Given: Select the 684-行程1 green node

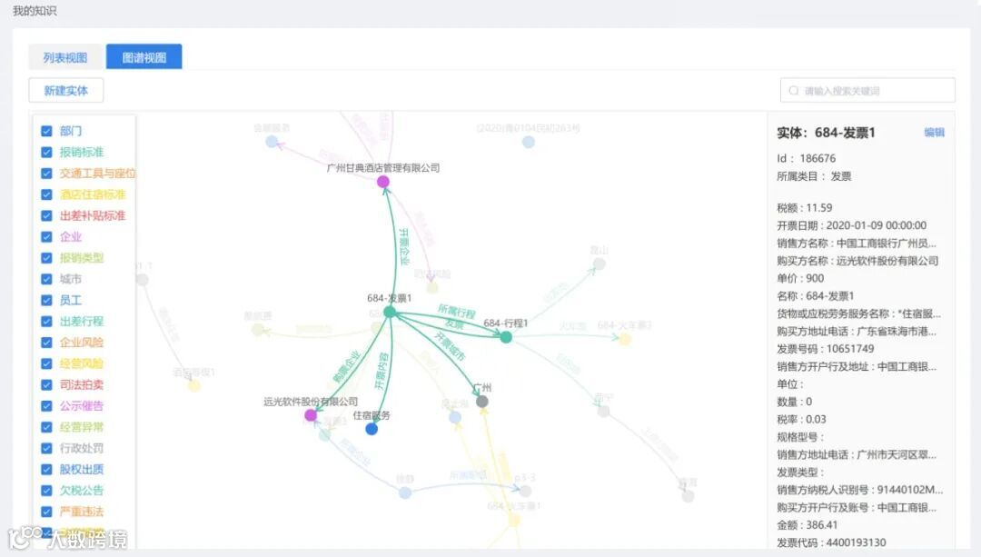Looking at the screenshot, I should click(x=506, y=337).
